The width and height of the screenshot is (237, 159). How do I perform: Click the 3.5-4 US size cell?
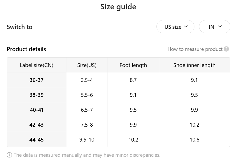click(87, 80)
